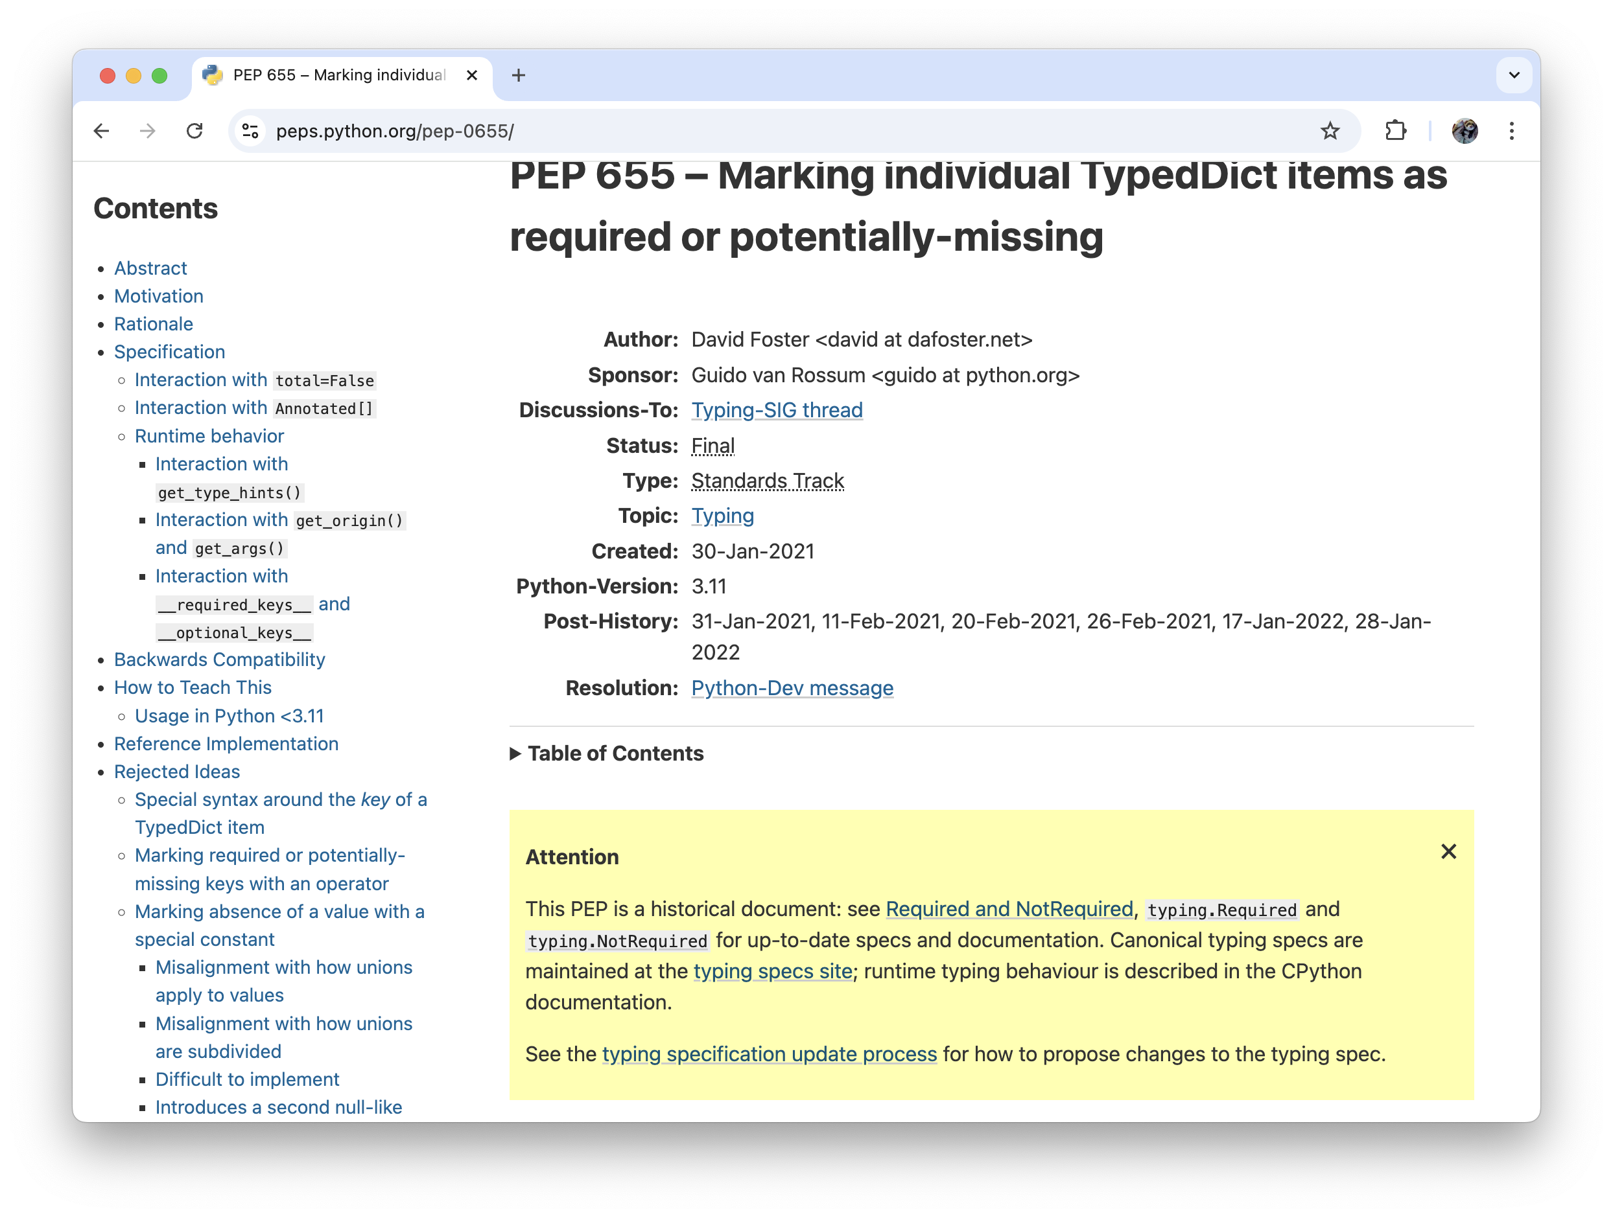The width and height of the screenshot is (1613, 1218).
Task: Go to Rejected Ideas in Contents
Action: pos(176,771)
